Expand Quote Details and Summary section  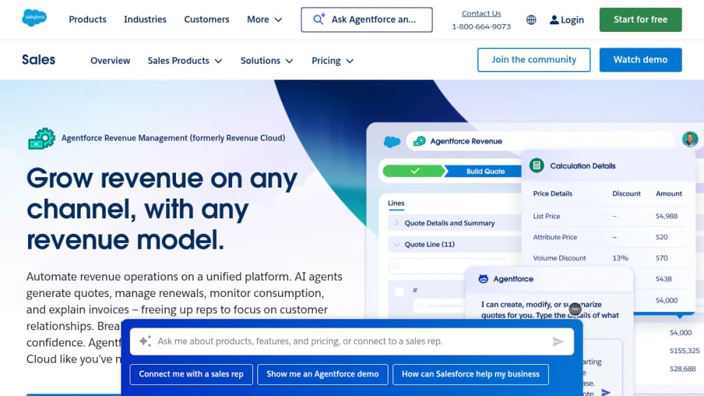[x=396, y=223]
